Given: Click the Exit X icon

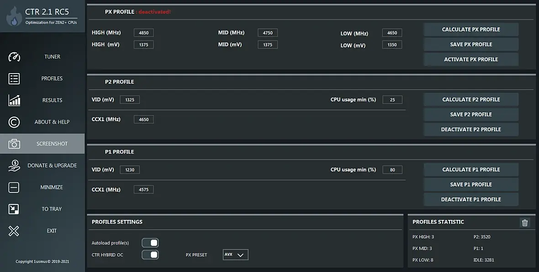Looking at the screenshot, I should (14, 231).
